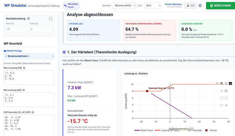Show help tooltip for Min Leistung (kW)
235x136 pixels.
click(x=24, y=90)
